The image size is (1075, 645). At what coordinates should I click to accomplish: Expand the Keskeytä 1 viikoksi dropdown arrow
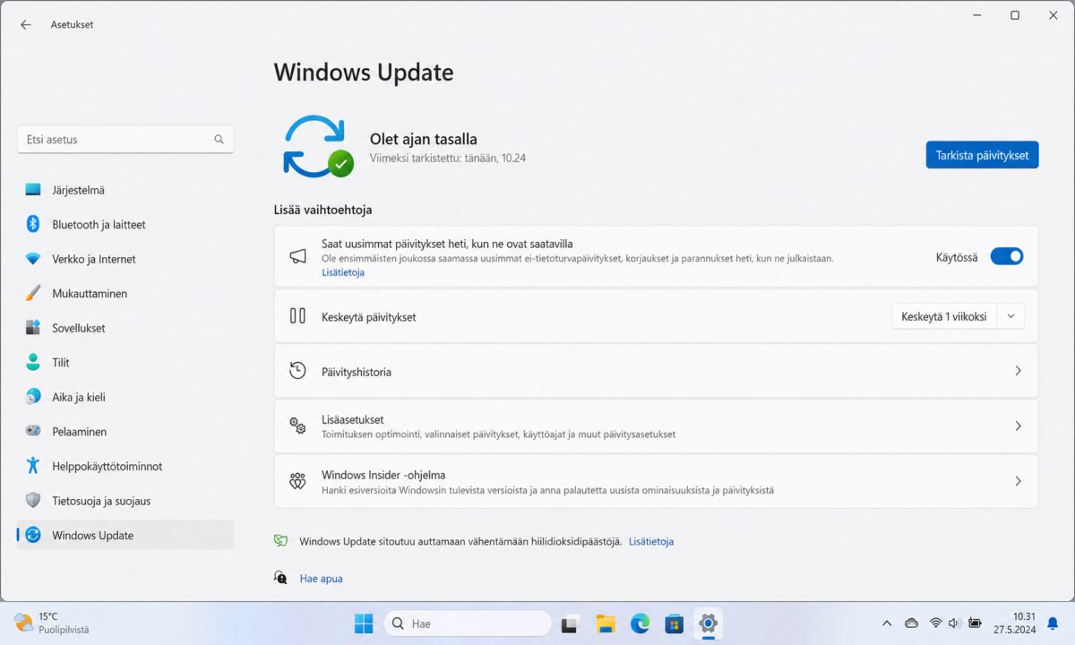pyautogui.click(x=1011, y=316)
